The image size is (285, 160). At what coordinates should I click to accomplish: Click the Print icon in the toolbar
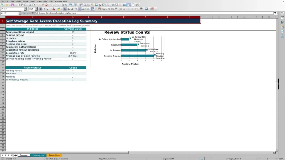22,5
